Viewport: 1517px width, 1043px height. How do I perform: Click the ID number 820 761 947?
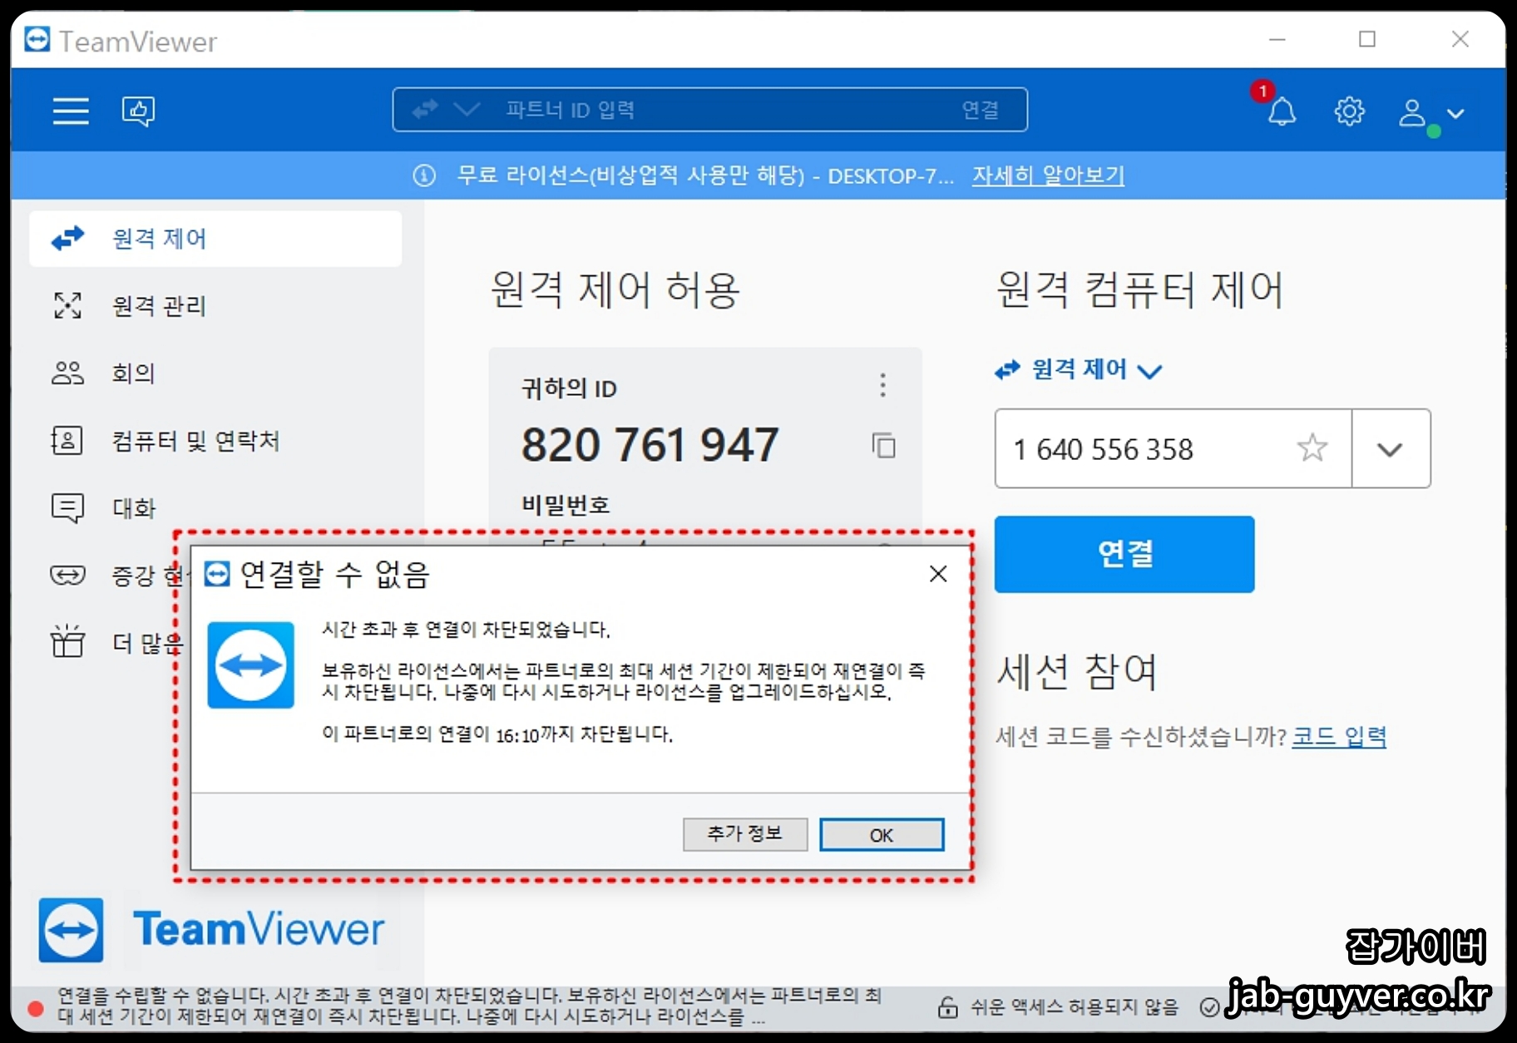pyautogui.click(x=650, y=444)
